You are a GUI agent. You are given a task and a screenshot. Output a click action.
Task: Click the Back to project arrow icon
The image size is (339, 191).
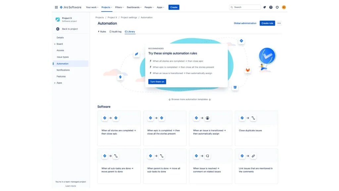tap(58, 29)
